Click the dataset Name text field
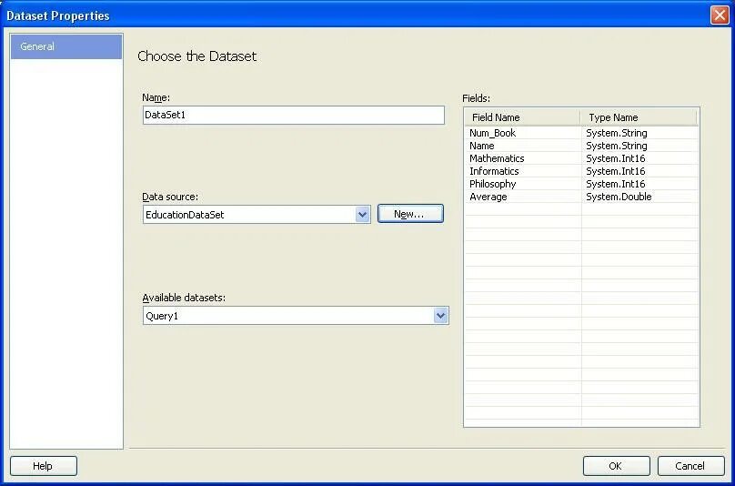The height and width of the screenshot is (486, 735). [x=293, y=115]
